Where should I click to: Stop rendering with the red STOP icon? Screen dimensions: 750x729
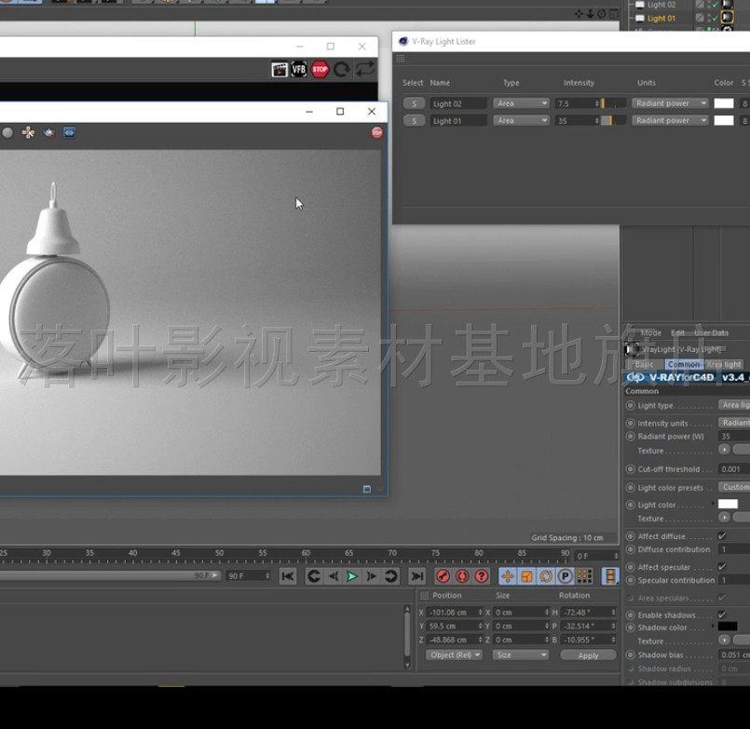[320, 70]
